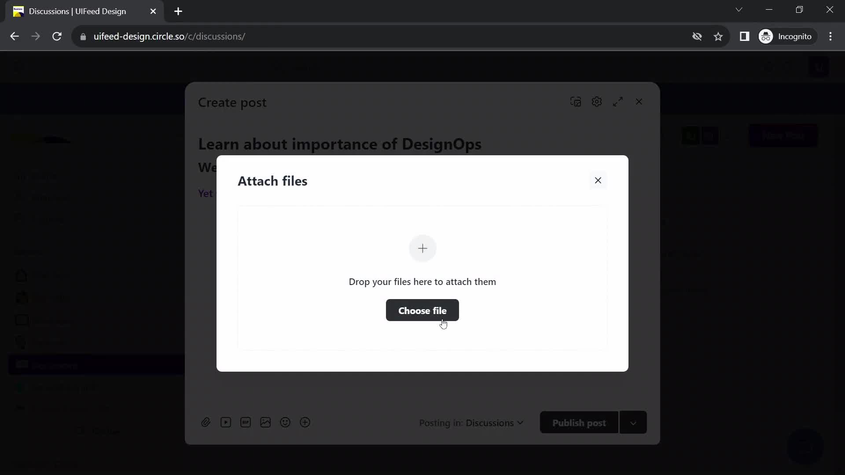The width and height of the screenshot is (845, 475).
Task: Close the Attach files modal
Action: pos(598,180)
